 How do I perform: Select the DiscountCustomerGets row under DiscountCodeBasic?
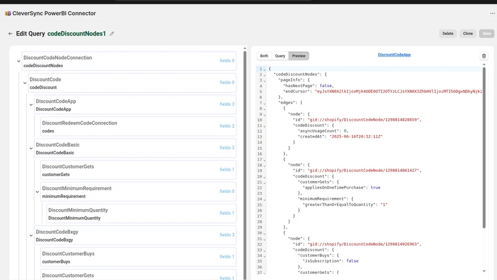click(x=138, y=170)
